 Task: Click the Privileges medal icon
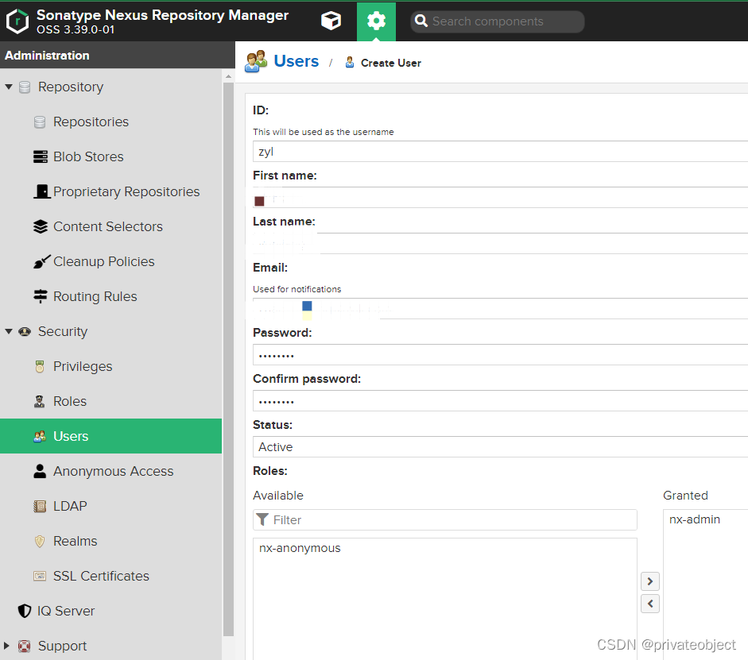coord(40,366)
